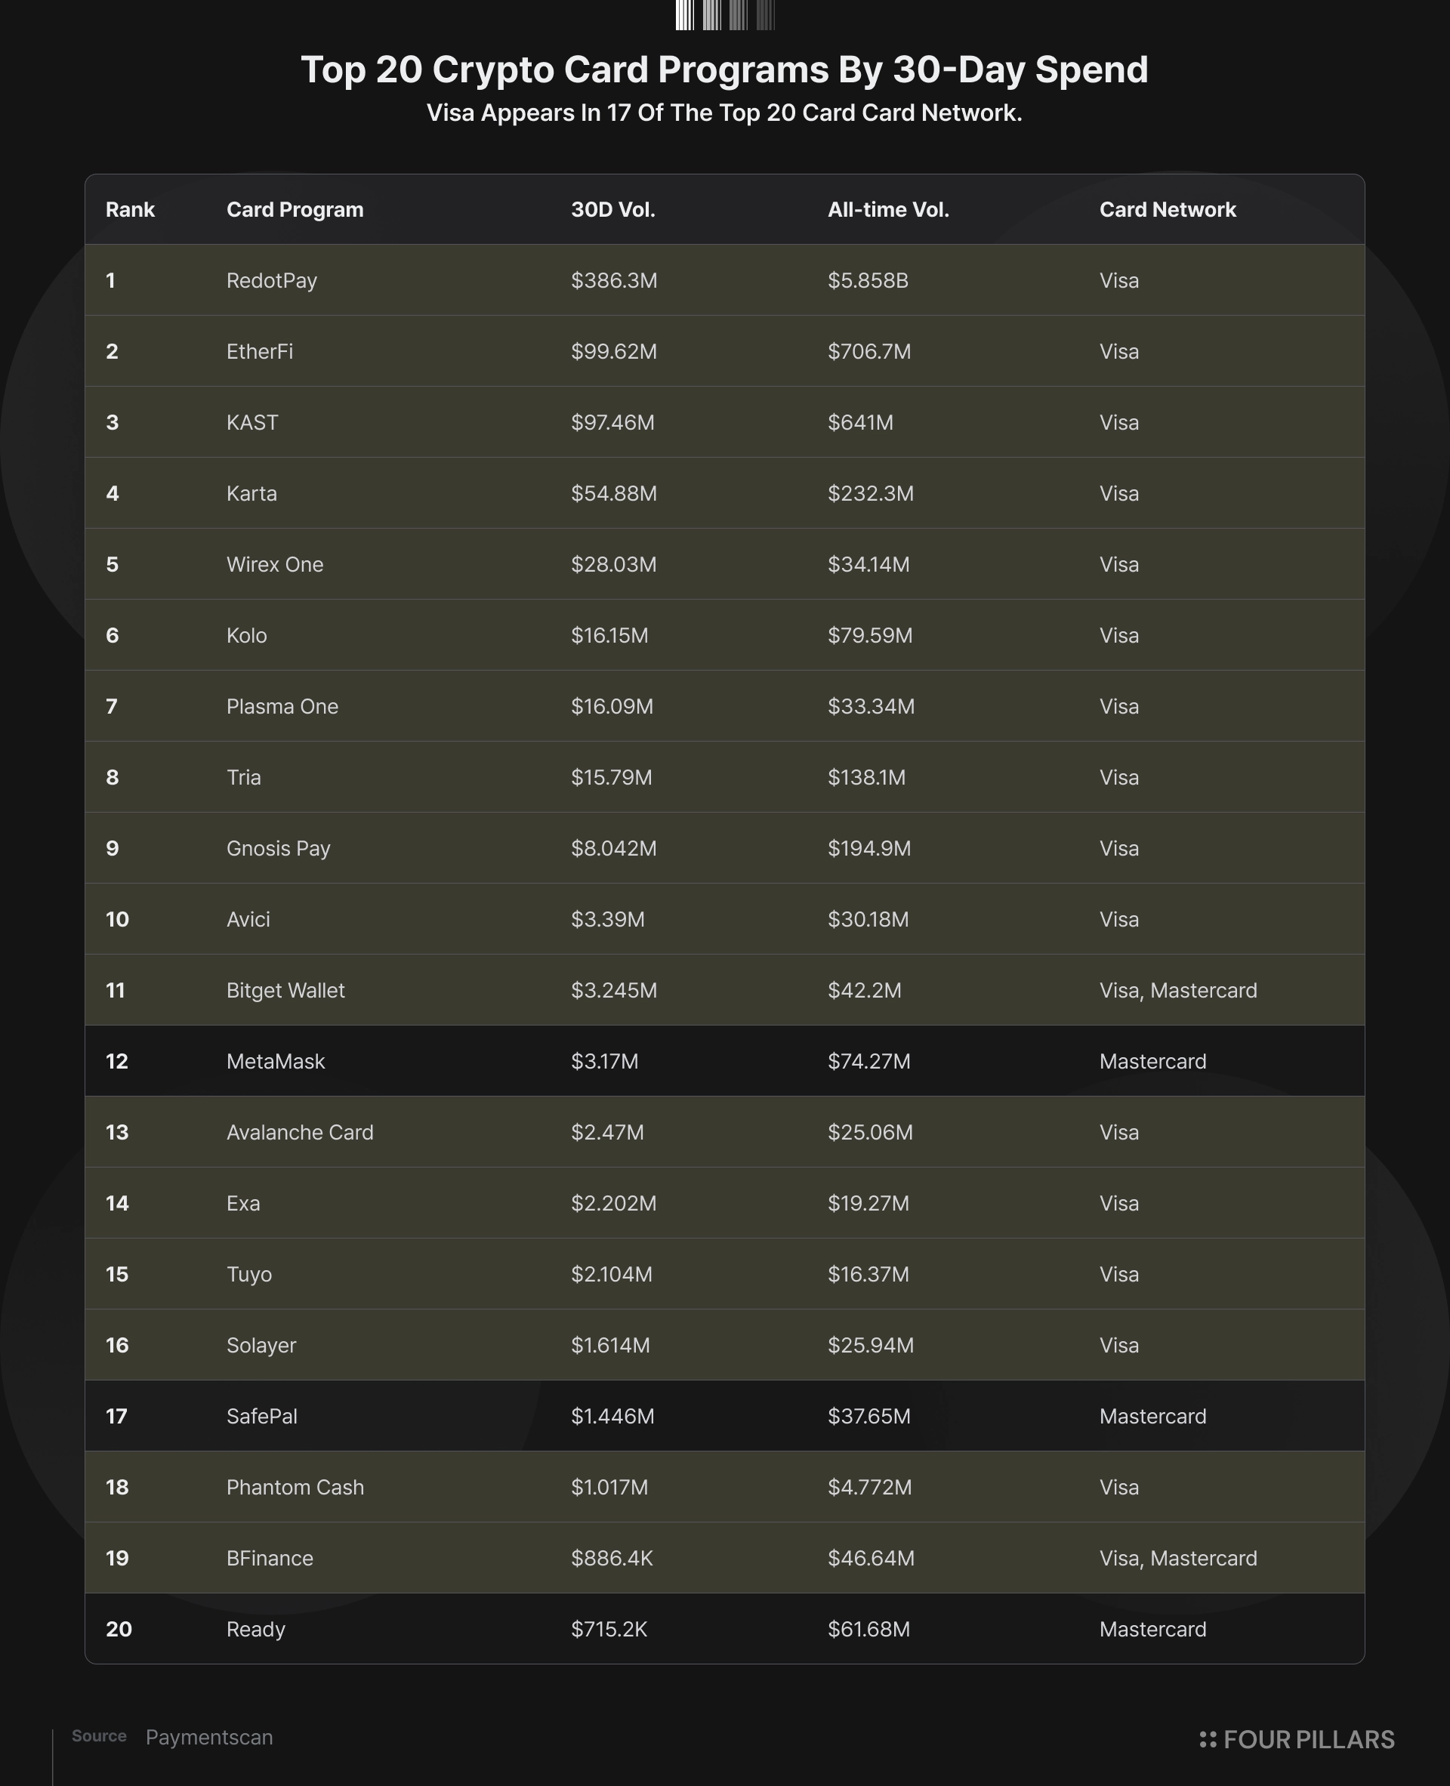Click the 30D Vol. column header
Screen dimensions: 1450x1786
tap(613, 210)
